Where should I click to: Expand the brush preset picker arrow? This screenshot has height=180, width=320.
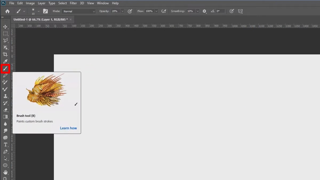tap(39, 11)
